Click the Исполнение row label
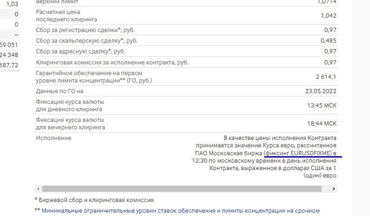 [x=53, y=138]
